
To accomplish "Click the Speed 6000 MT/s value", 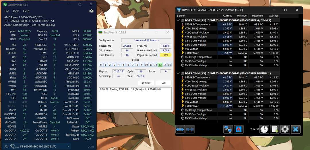I will [x=24, y=31].
